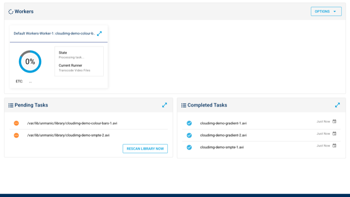350x197 pixels.
Task: Click 'Just Now' for gradient-1.avi
Action: (x=323, y=122)
